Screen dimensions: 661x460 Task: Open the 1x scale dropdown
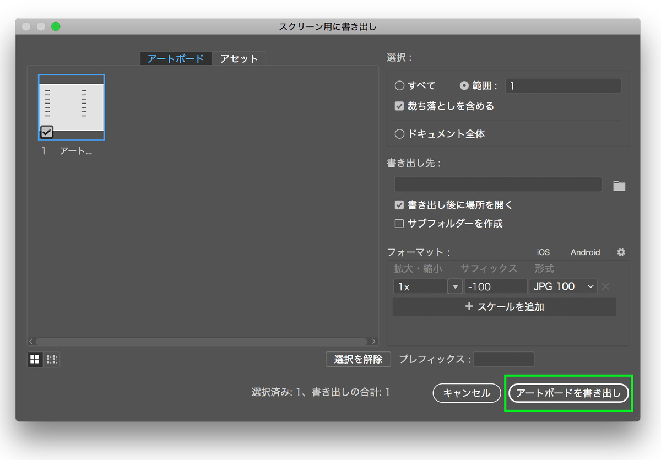[x=455, y=286]
